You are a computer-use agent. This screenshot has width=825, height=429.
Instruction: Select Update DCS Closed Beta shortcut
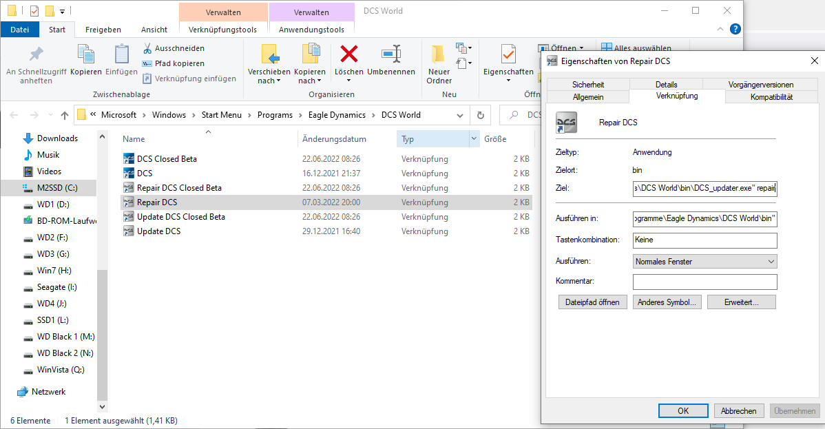click(181, 217)
